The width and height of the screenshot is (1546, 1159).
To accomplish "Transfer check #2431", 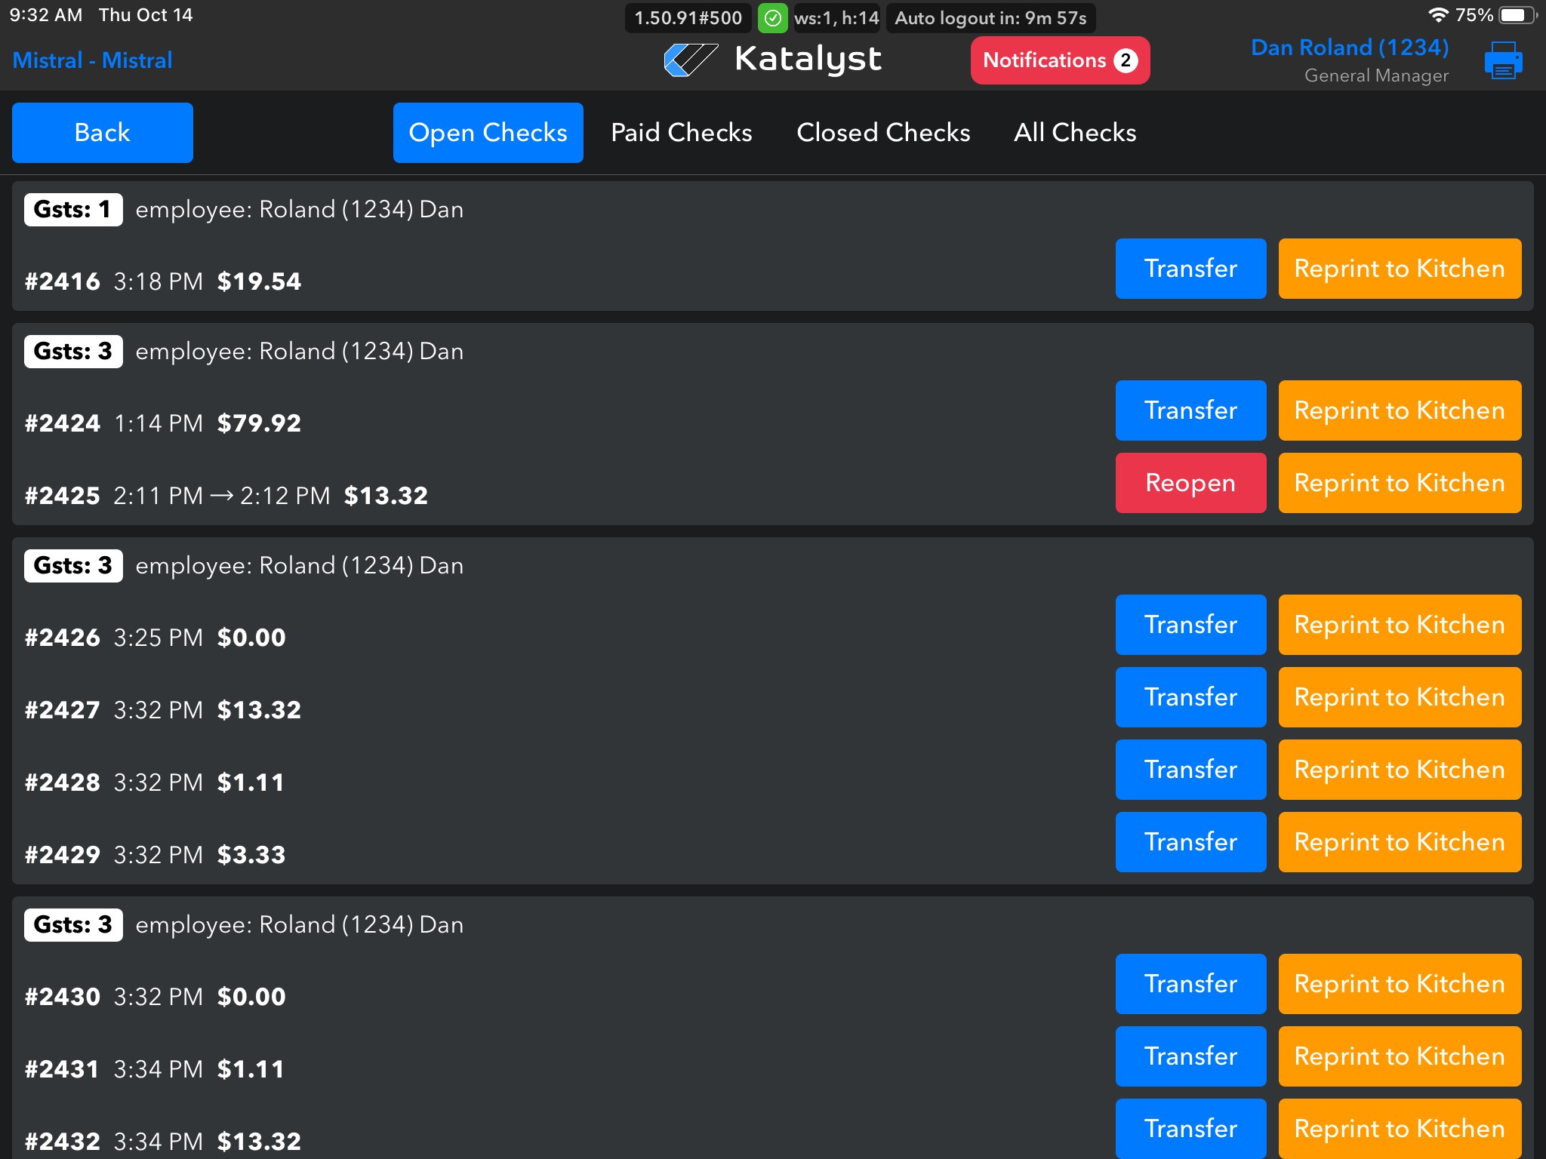I will (x=1190, y=1056).
